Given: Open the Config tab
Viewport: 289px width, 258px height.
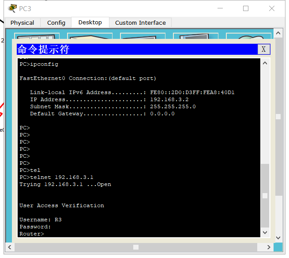Looking at the screenshot, I should pos(56,23).
